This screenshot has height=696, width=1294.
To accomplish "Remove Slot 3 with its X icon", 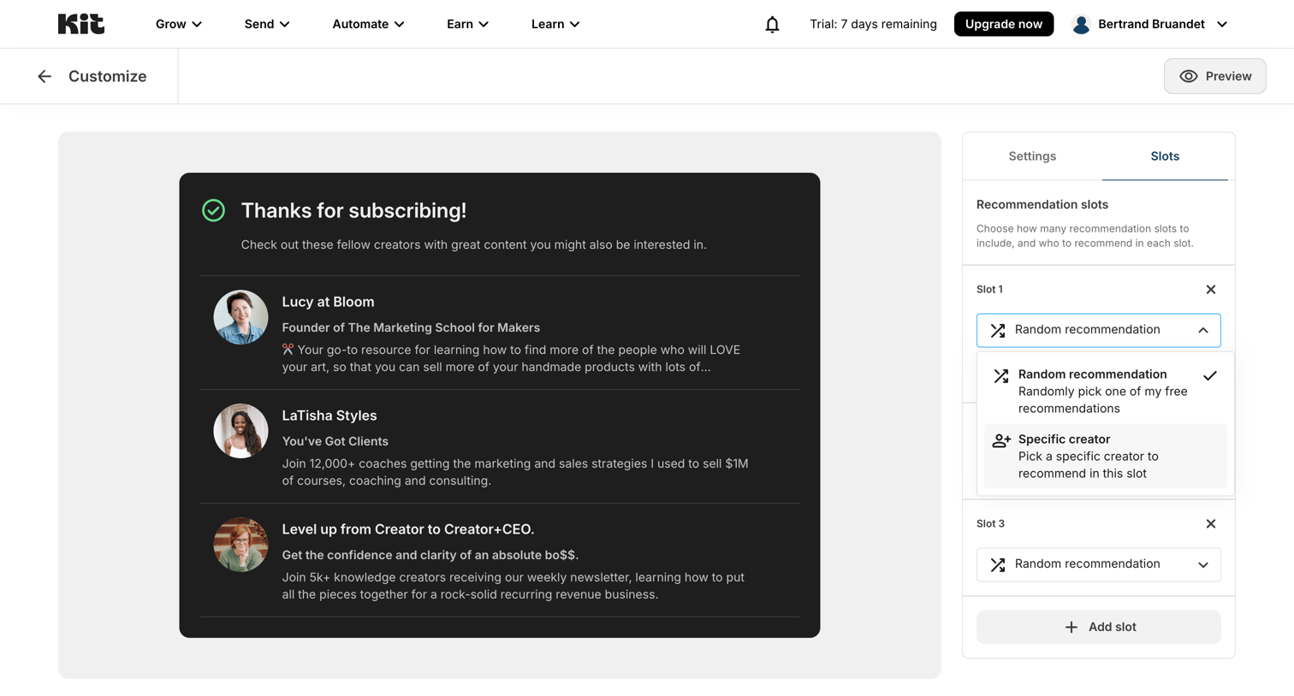I will point(1210,524).
